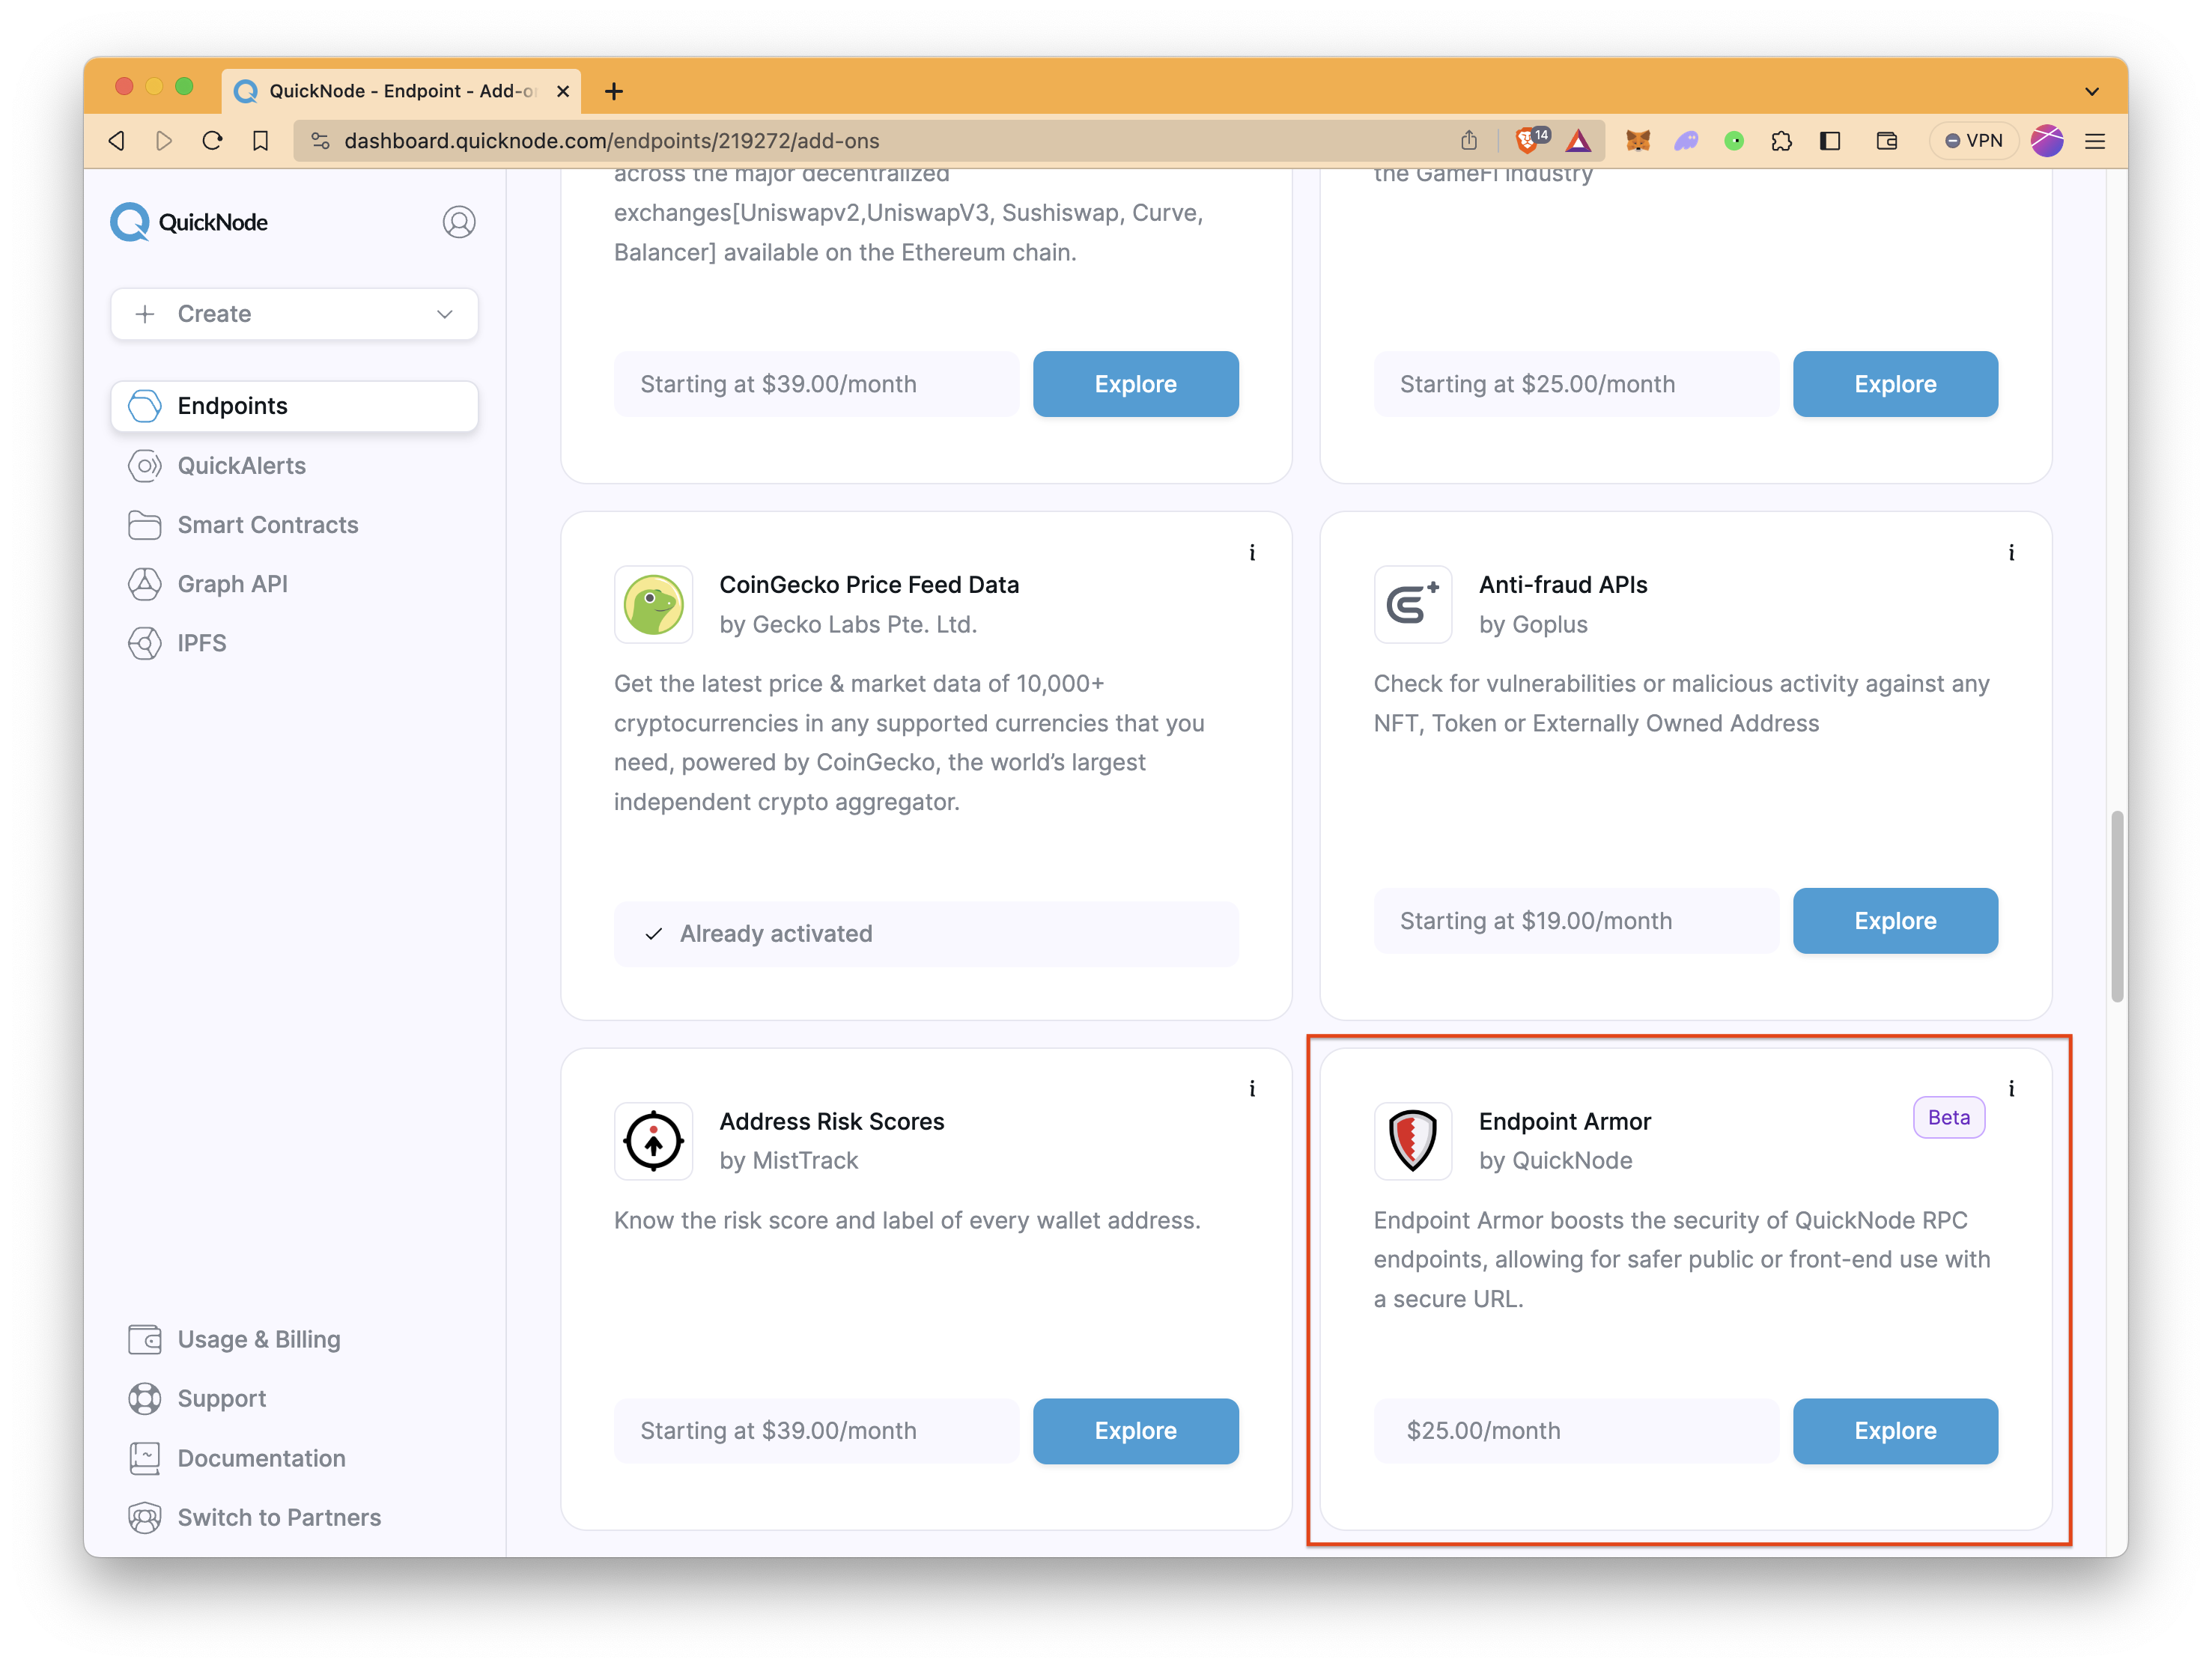Open a new browser tab

pos(614,91)
